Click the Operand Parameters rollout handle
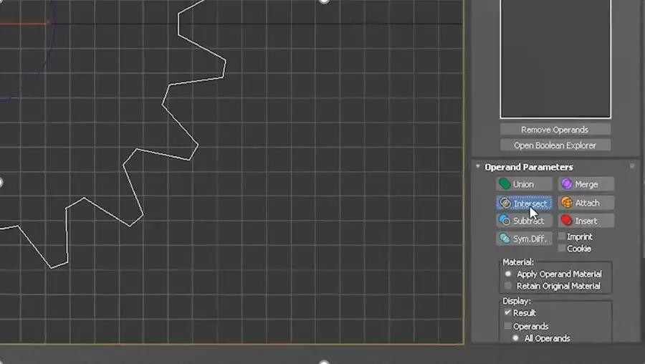 632,166
